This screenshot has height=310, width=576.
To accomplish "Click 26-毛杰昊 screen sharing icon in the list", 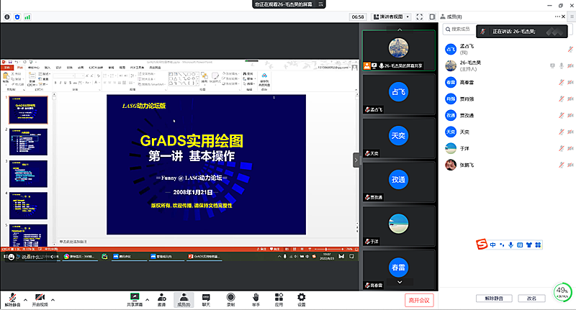I will [x=552, y=65].
